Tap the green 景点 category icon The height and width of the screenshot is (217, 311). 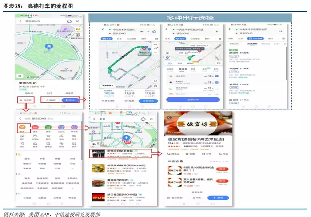click(48, 127)
